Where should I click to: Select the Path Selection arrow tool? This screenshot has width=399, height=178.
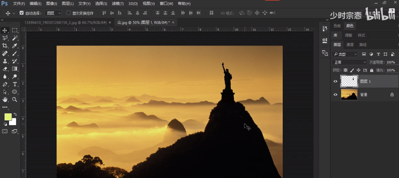tap(5, 92)
